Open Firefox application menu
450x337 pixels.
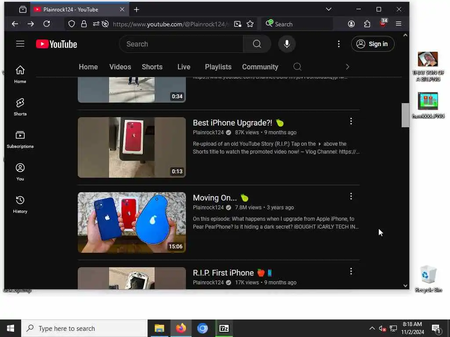(398, 24)
